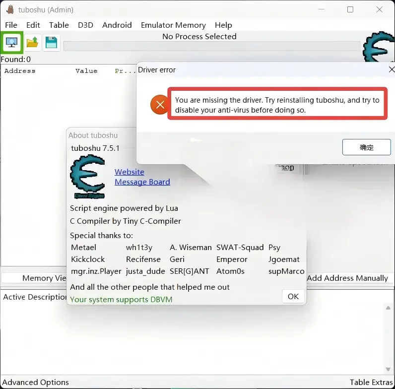Click the red error icon in Driver error dialog
Viewport: 395px width, 389px height.
160,105
